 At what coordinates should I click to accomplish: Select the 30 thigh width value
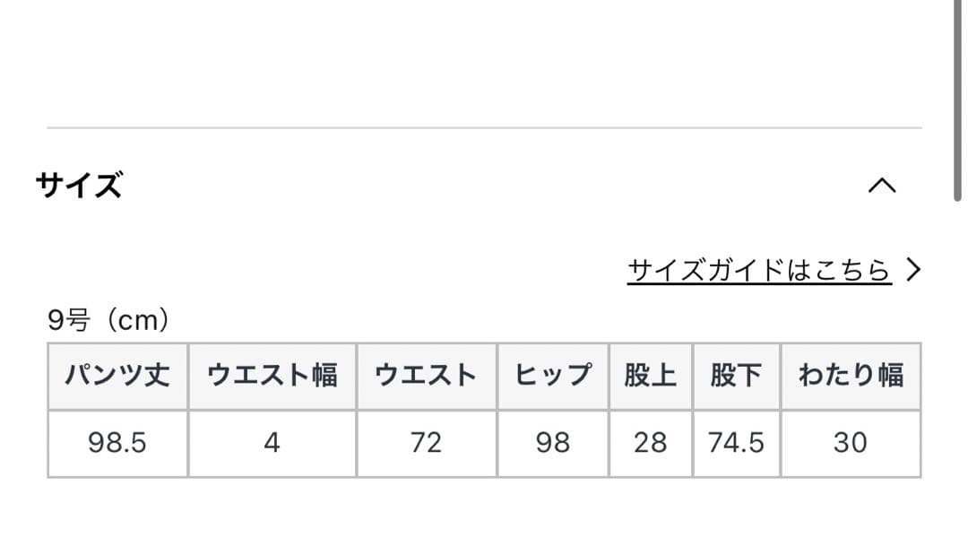(851, 443)
